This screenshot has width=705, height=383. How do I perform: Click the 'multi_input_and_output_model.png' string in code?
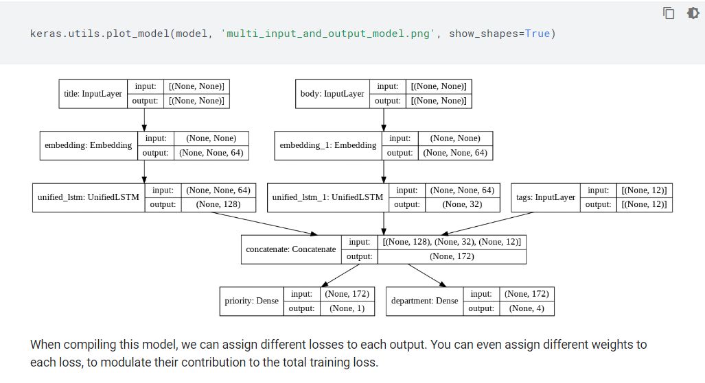click(x=329, y=34)
